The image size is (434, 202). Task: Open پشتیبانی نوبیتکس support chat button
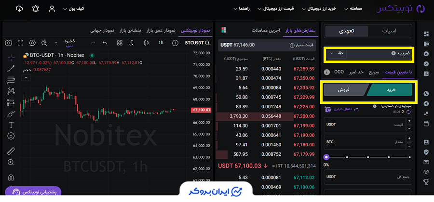click(x=33, y=191)
